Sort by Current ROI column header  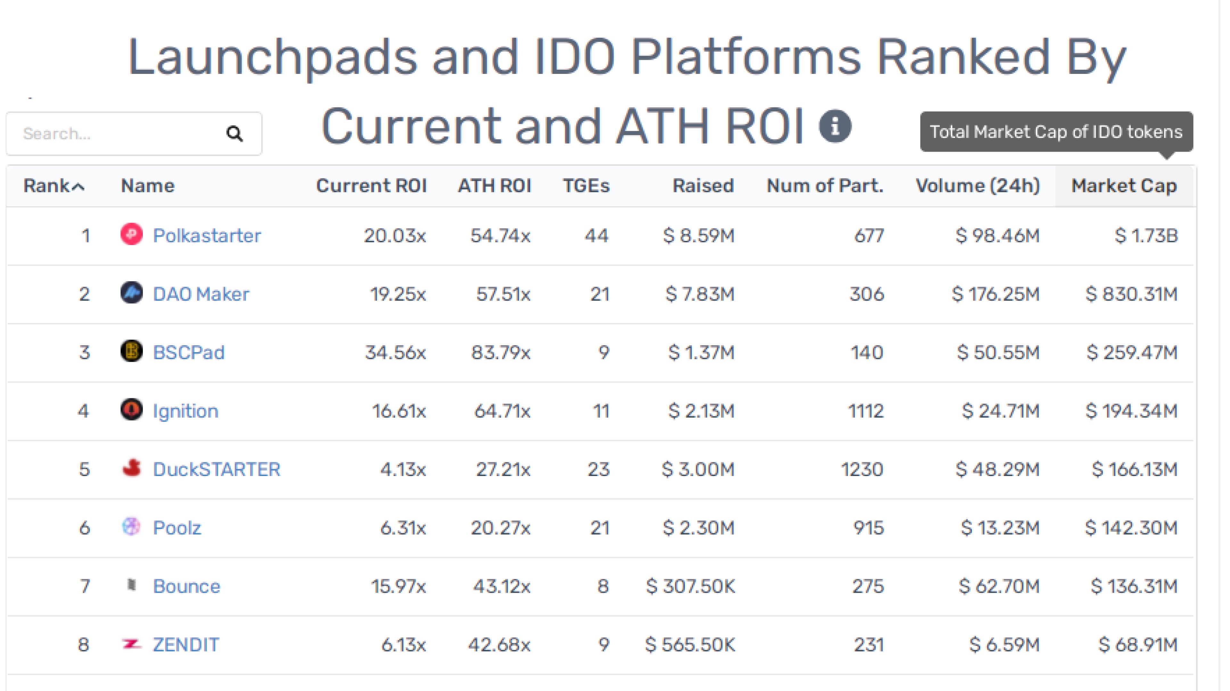coord(371,186)
